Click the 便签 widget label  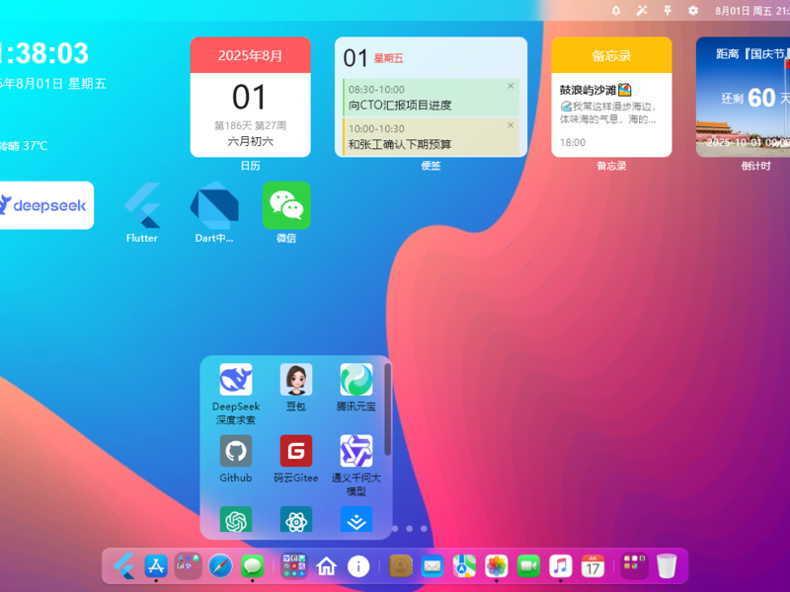tap(432, 166)
